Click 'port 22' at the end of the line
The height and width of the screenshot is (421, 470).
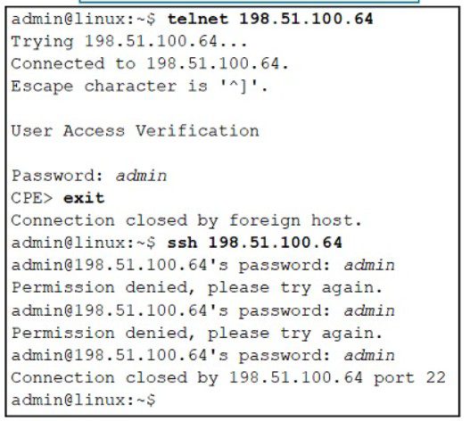tap(409, 378)
